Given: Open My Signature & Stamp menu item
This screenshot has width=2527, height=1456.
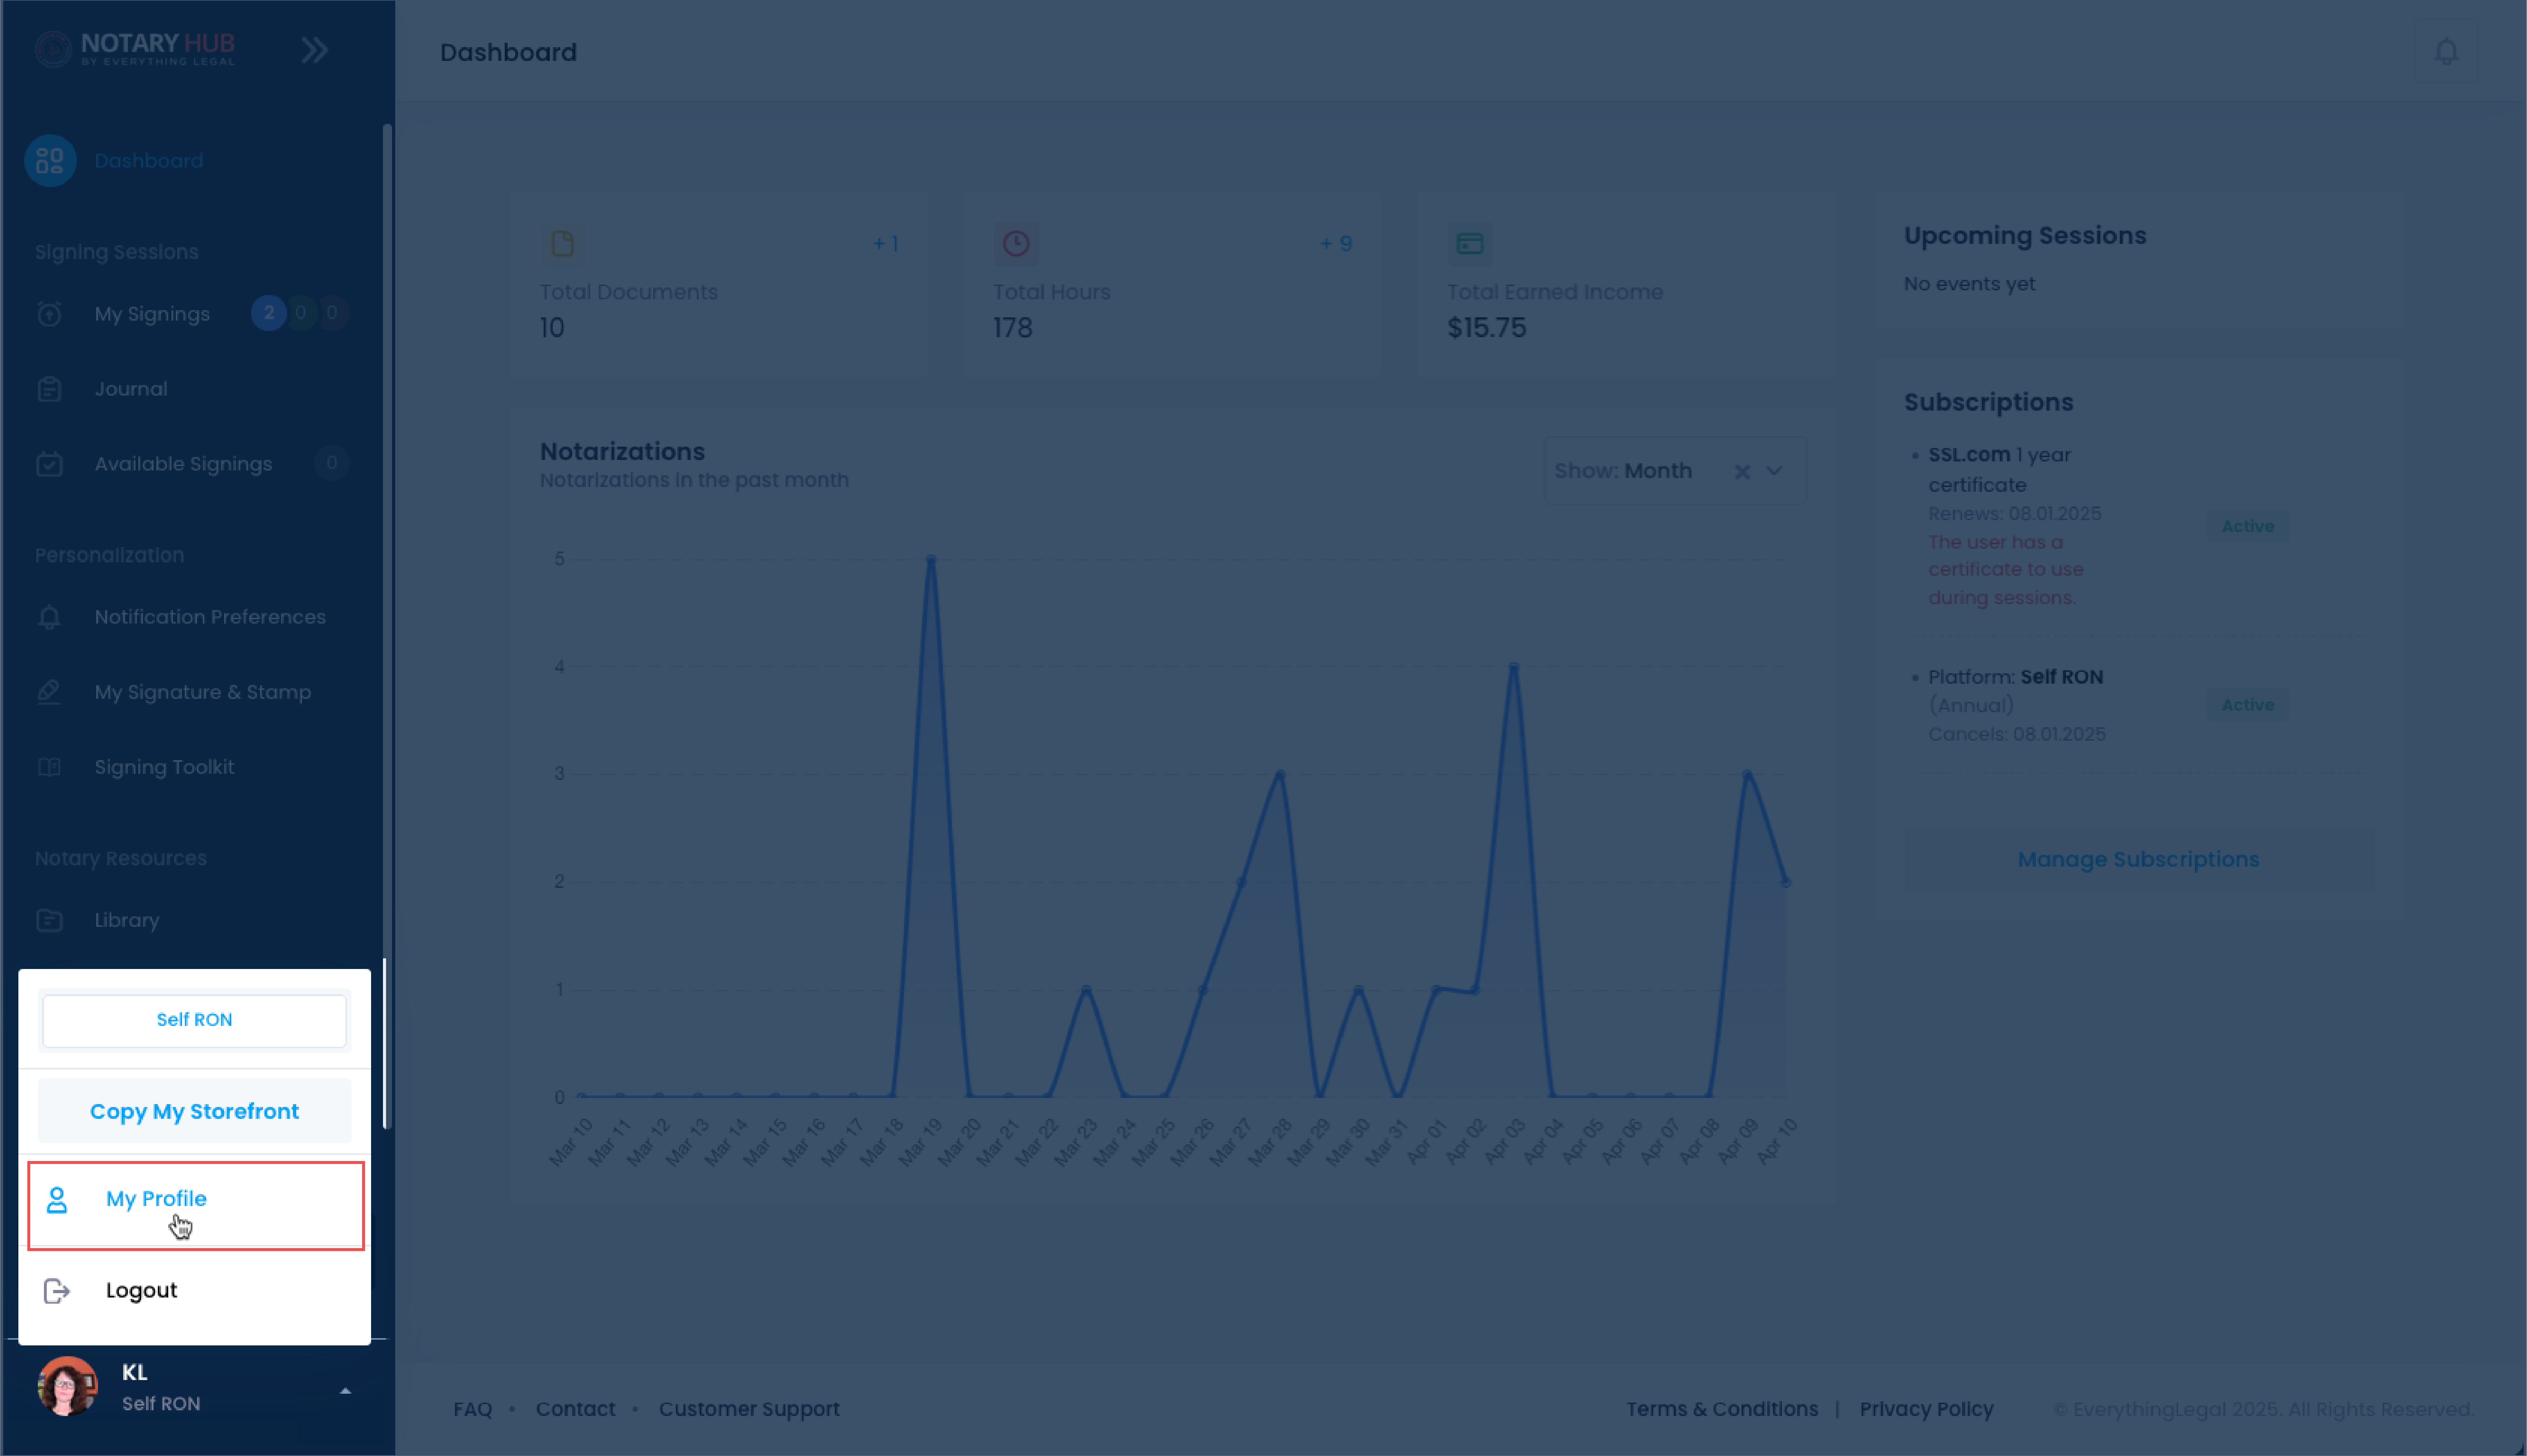Looking at the screenshot, I should point(203,692).
